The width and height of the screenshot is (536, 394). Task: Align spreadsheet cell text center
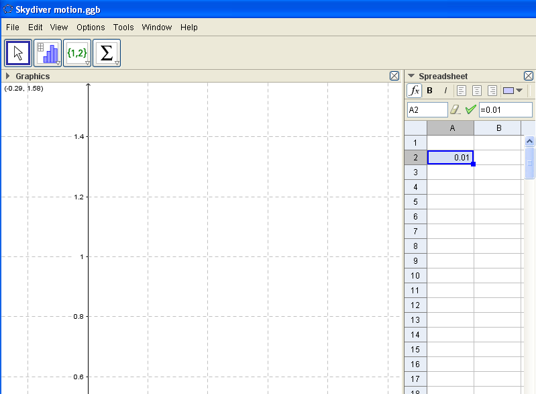(x=477, y=91)
